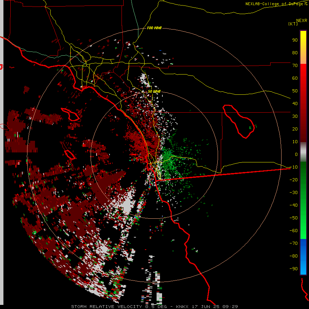The width and height of the screenshot is (309, 309).
Task: Click the -50 knot scale value
Action: pos(294,218)
